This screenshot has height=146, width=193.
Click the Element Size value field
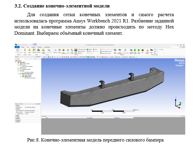click(x=33, y=114)
